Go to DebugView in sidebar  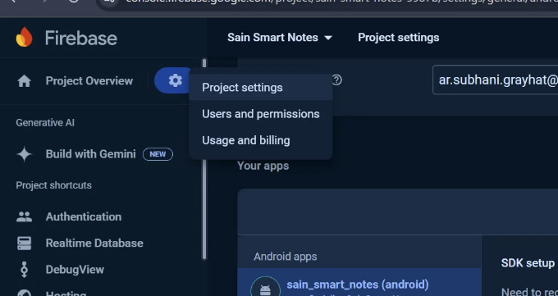[x=75, y=269]
